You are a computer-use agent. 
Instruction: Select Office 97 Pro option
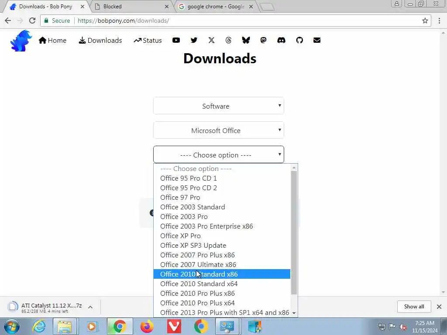222,198
